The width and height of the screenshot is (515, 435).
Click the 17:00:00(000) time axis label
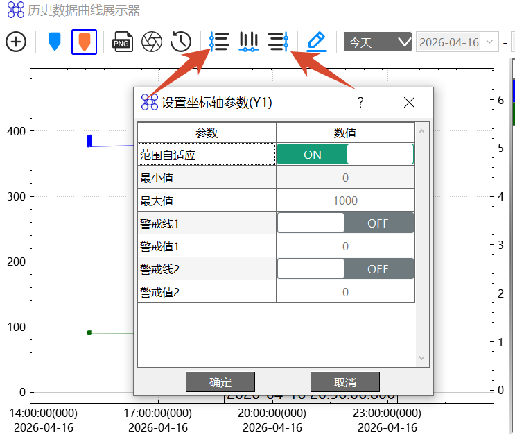point(157,413)
